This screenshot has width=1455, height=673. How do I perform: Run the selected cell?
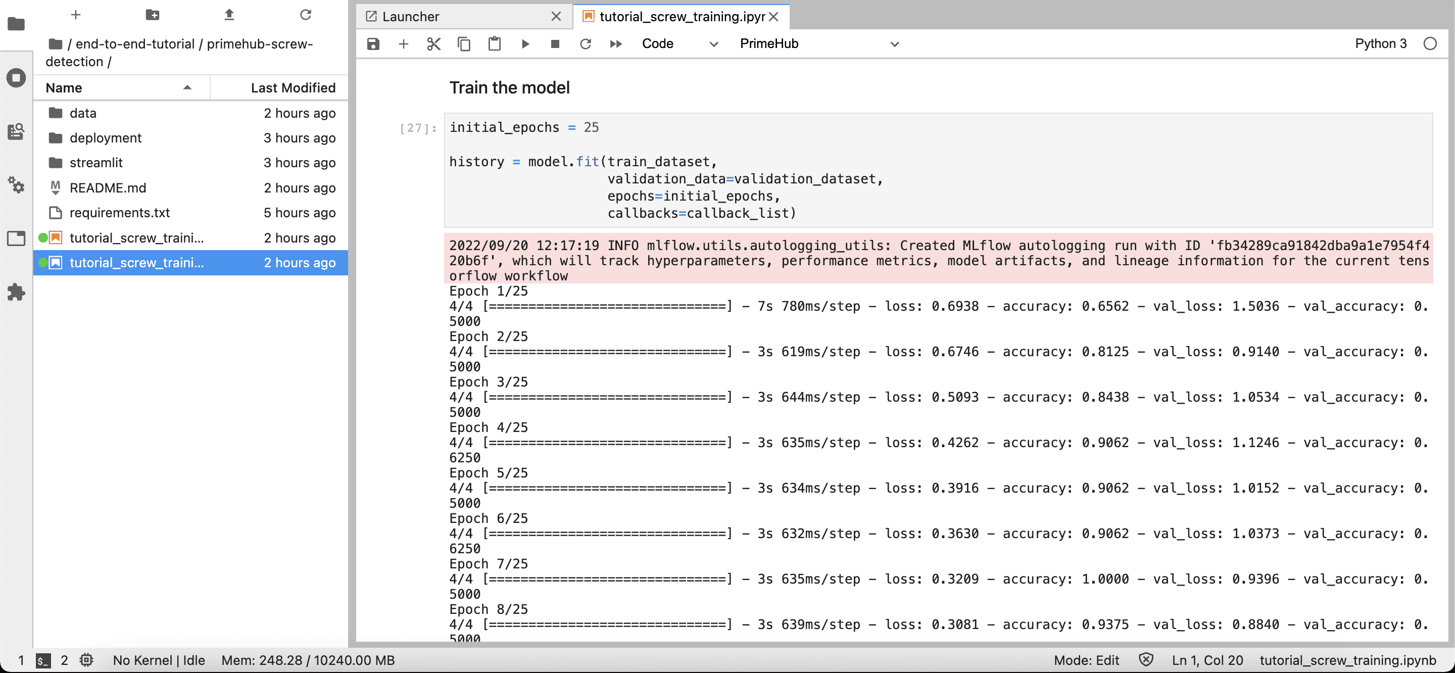tap(525, 43)
